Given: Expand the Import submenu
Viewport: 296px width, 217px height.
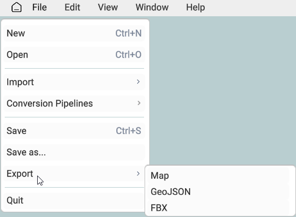Looking at the screenshot, I should (x=74, y=82).
